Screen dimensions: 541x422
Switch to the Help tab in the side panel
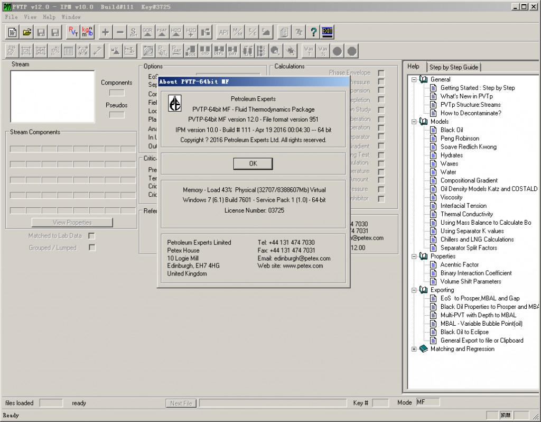click(413, 66)
